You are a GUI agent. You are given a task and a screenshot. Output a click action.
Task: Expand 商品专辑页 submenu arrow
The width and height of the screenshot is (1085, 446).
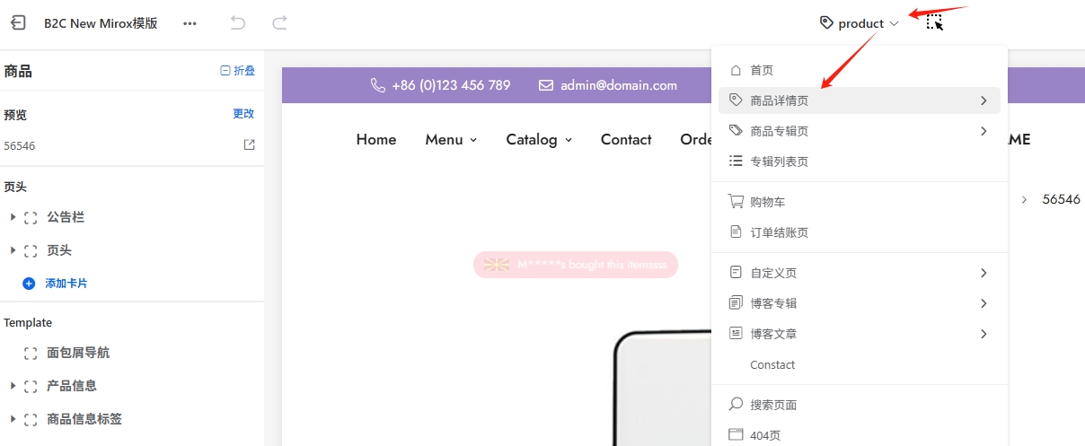(x=984, y=131)
